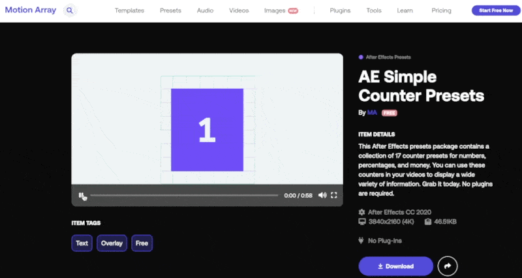Click the 46.51KB file size text
522x278 pixels.
[445, 221]
